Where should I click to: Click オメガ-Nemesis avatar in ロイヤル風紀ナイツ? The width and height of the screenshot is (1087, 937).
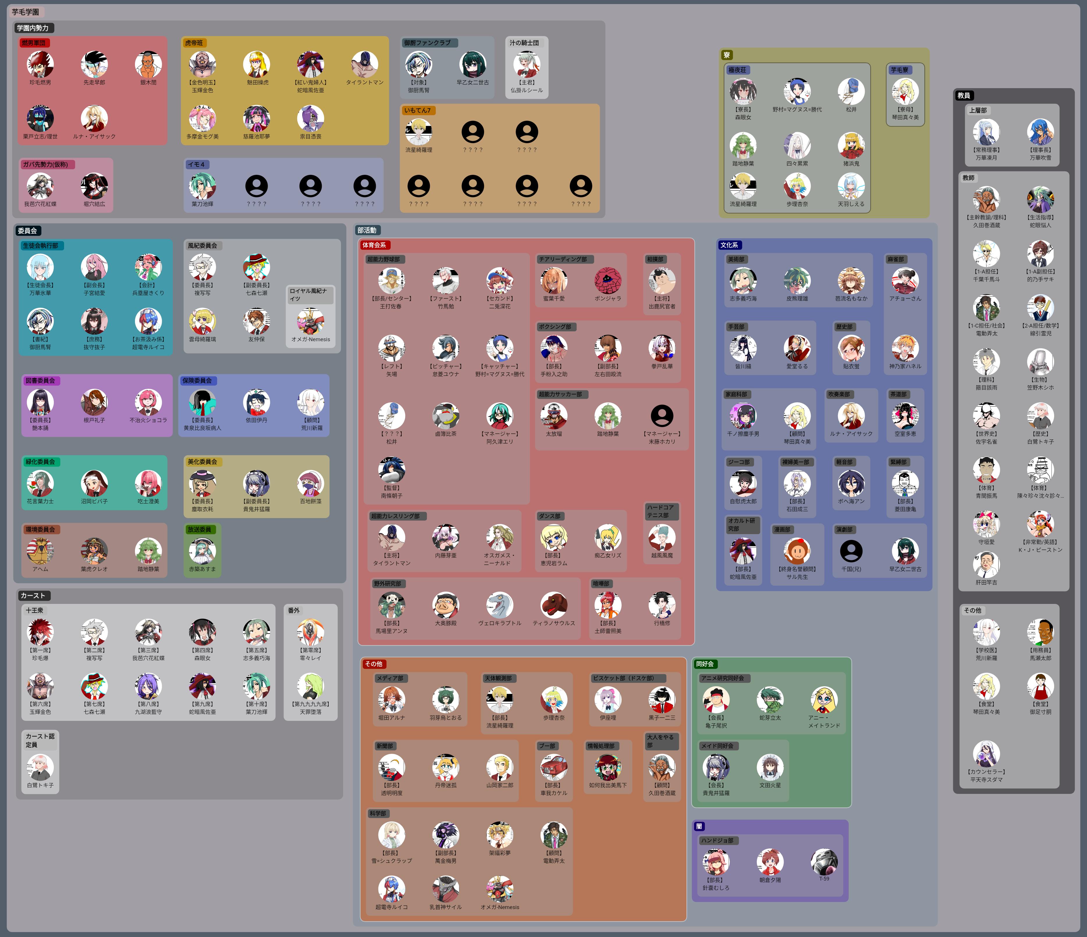(x=311, y=321)
